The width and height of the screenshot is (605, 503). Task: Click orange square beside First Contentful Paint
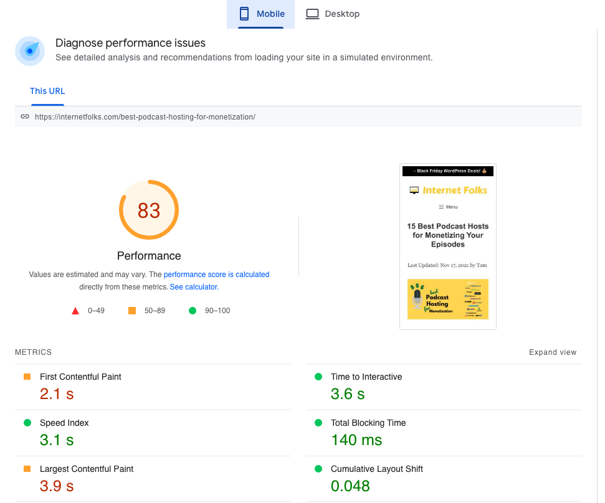[x=27, y=377]
